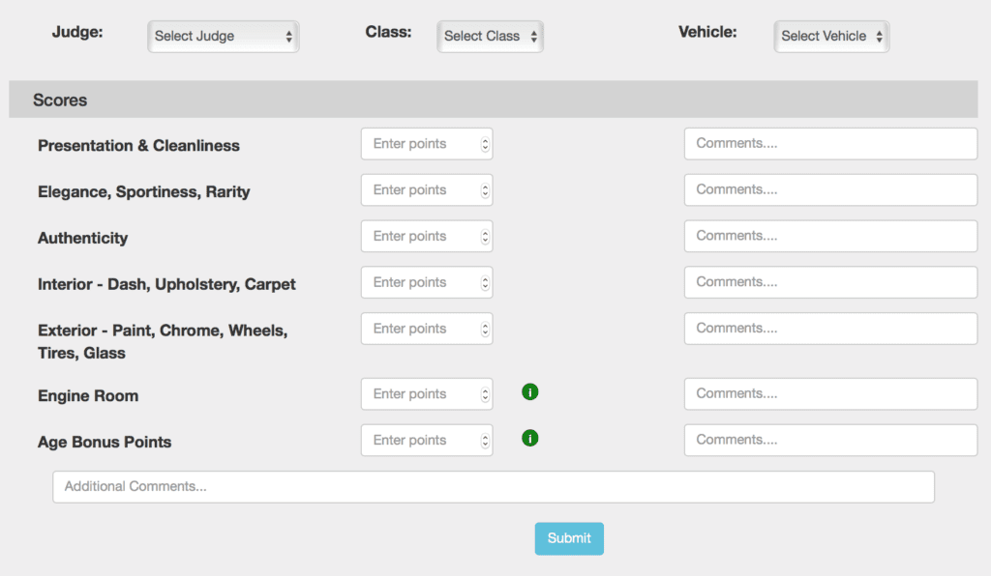The width and height of the screenshot is (991, 576).
Task: Click the Scores section header
Action: click(60, 100)
